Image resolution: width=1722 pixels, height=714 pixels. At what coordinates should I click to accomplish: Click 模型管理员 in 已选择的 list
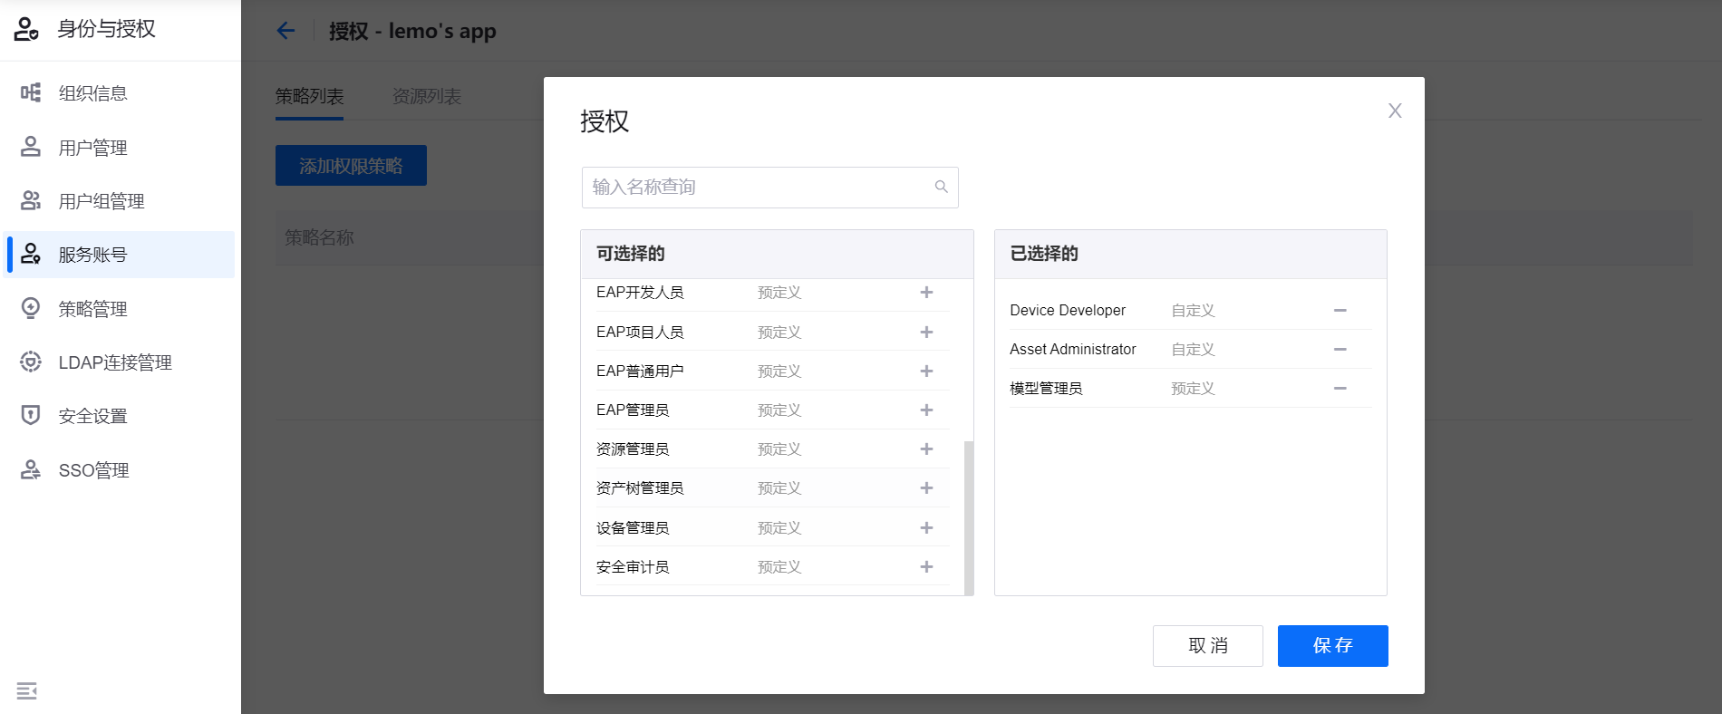pos(1046,389)
